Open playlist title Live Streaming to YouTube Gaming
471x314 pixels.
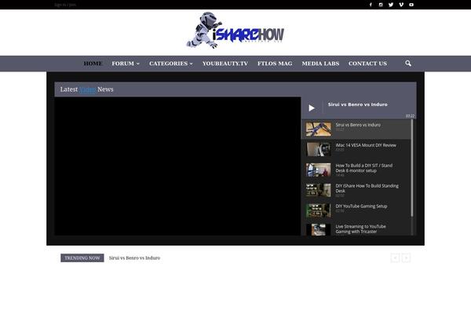tap(361, 229)
